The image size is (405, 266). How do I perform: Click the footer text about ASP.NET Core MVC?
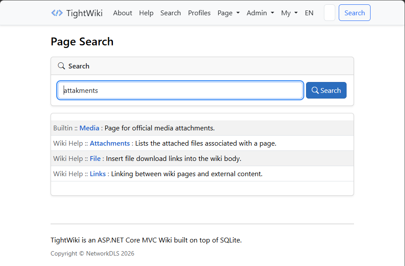point(146,240)
